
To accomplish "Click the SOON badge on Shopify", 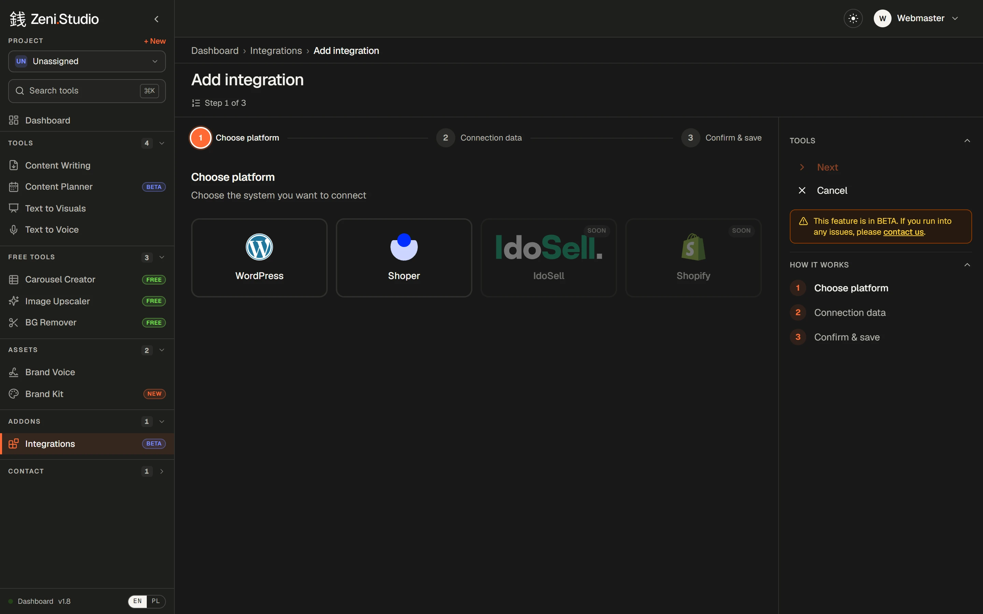I will pos(741,230).
